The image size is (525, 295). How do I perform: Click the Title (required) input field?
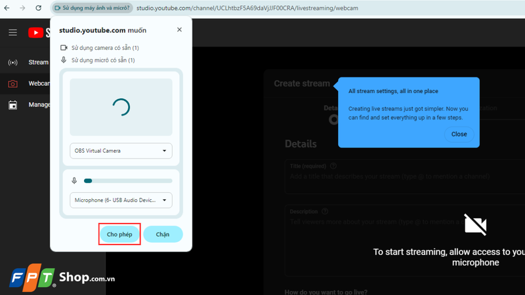(405, 176)
